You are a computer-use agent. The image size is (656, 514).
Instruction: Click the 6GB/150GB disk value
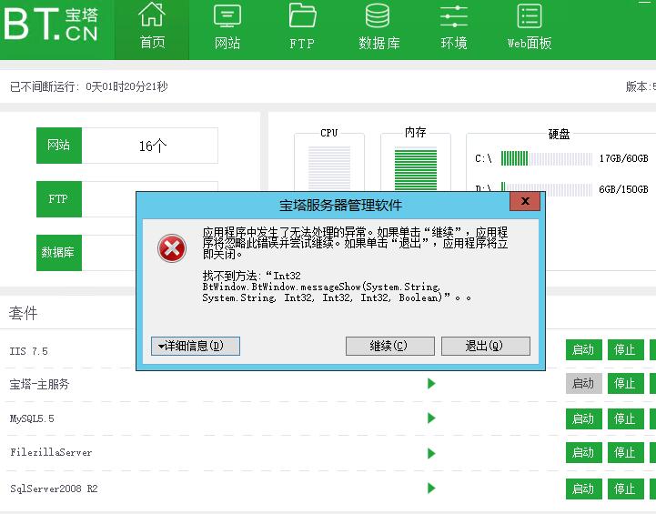[x=623, y=189]
